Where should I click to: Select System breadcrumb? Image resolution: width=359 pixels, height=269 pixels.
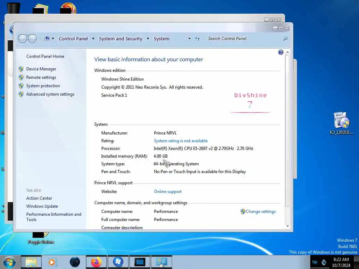161,39
